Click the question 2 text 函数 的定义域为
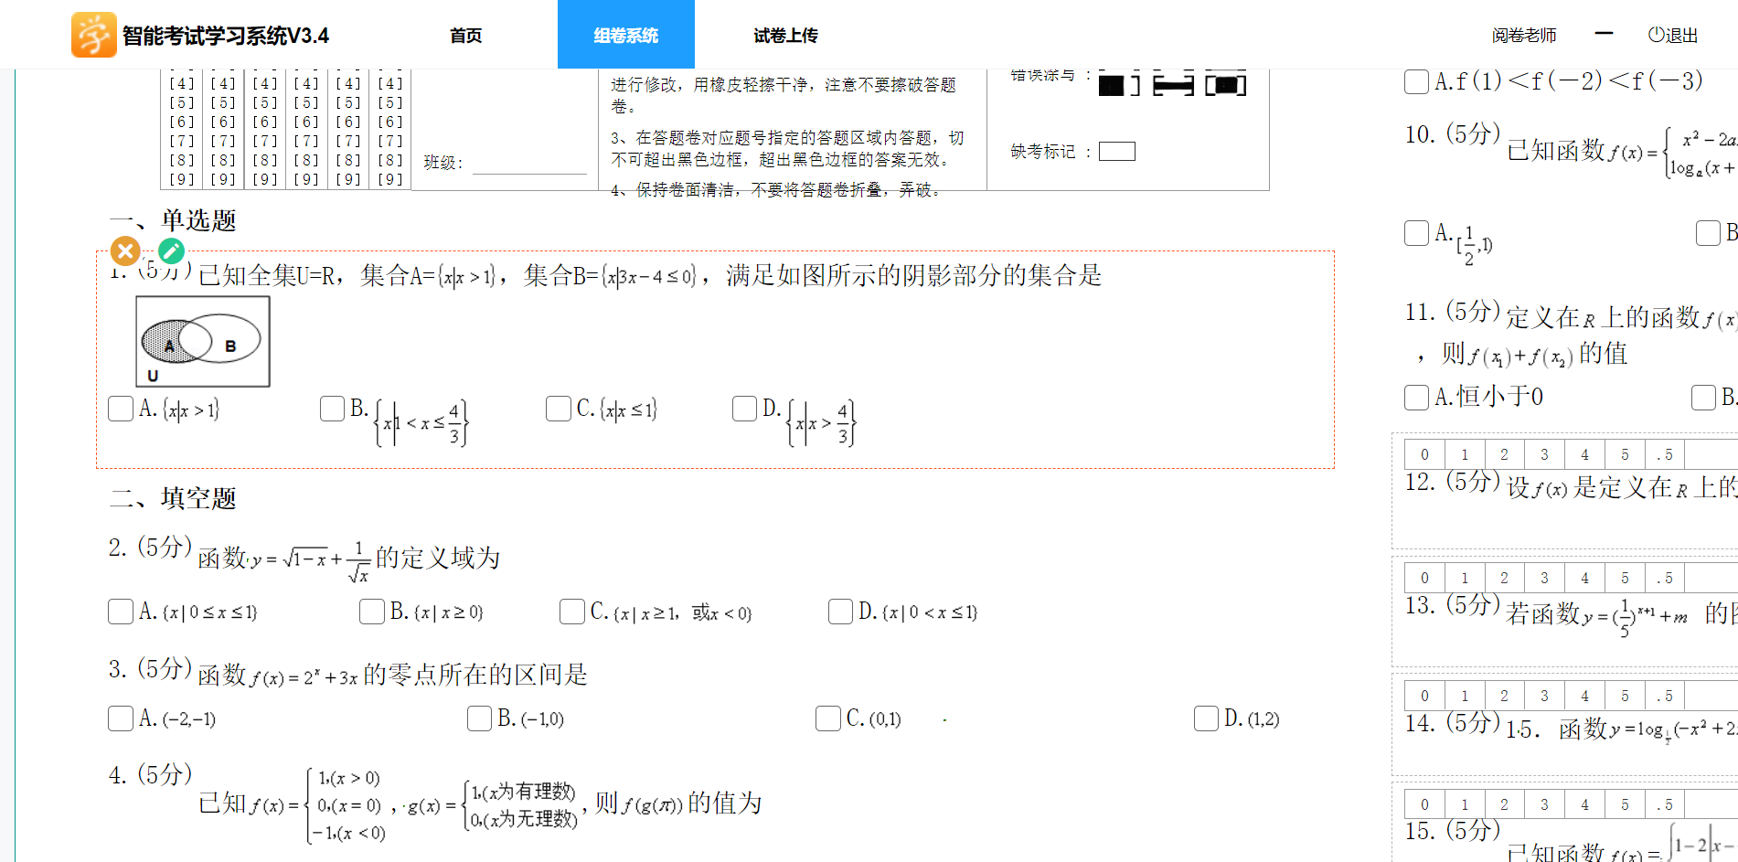 349,559
